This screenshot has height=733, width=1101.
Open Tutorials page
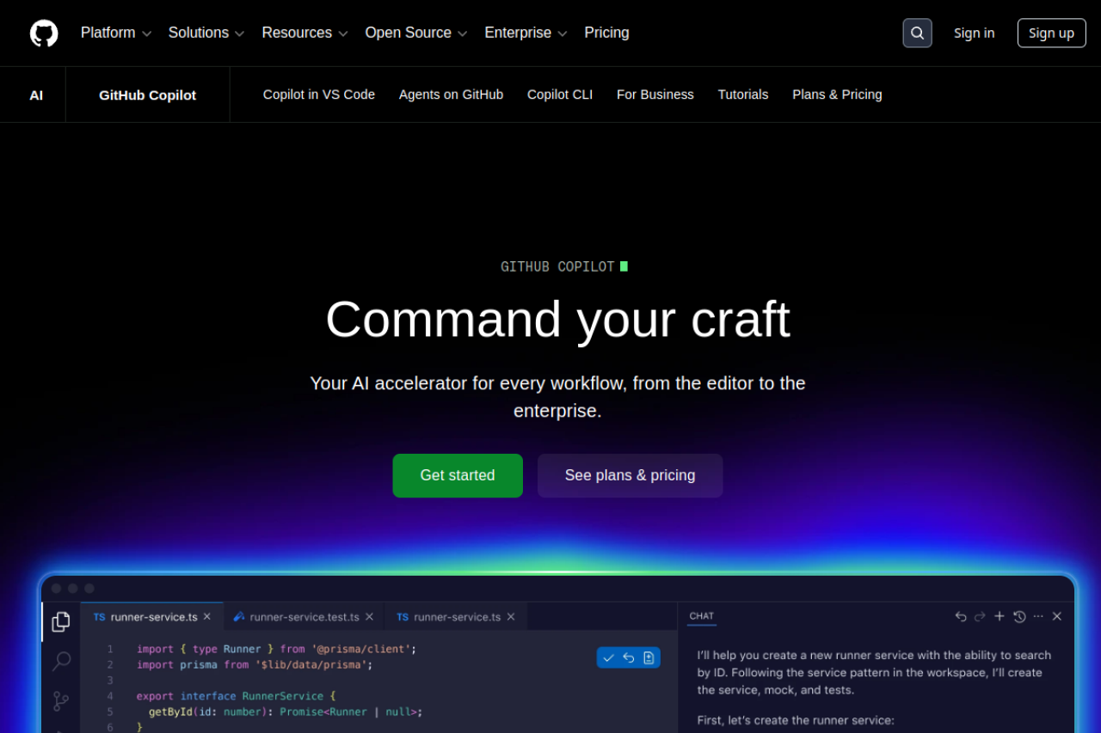click(x=743, y=95)
